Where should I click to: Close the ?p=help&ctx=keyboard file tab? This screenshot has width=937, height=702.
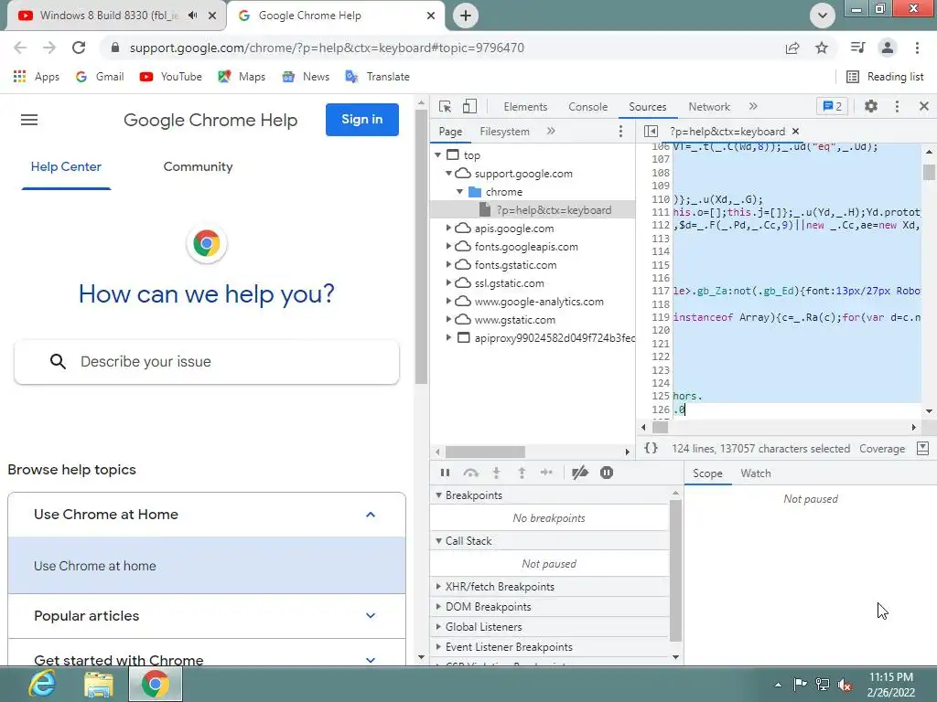[x=795, y=131]
